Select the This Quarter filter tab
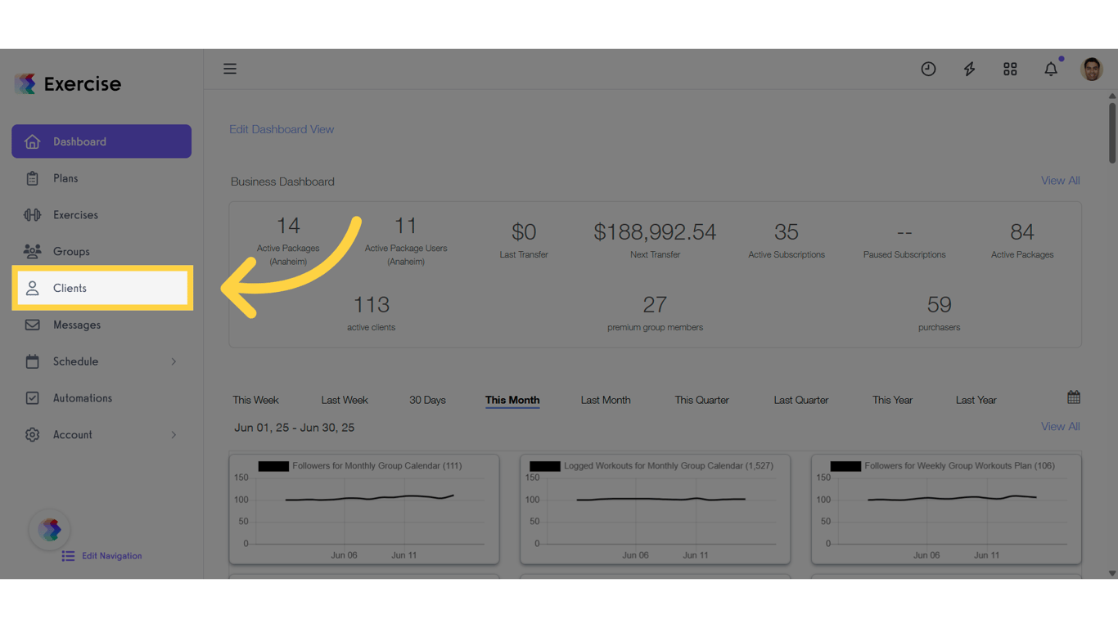This screenshot has width=1118, height=628. pos(701,400)
